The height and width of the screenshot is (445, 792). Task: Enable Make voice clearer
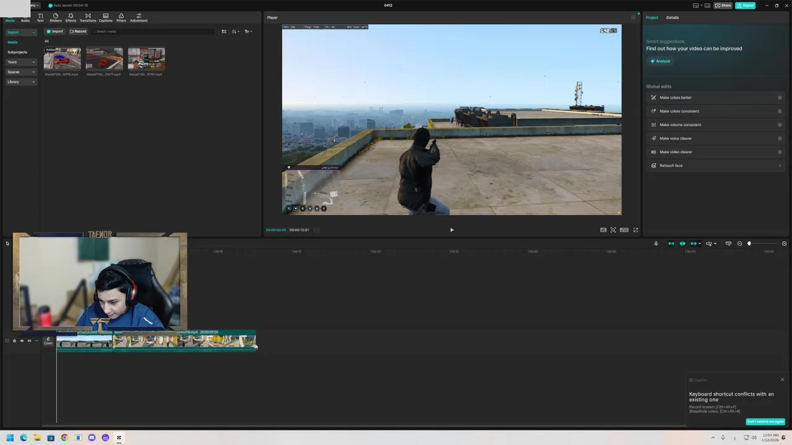pyautogui.click(x=780, y=138)
